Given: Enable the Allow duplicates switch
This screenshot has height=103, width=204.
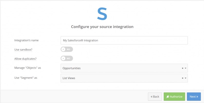Looking at the screenshot, I should click(67, 58).
